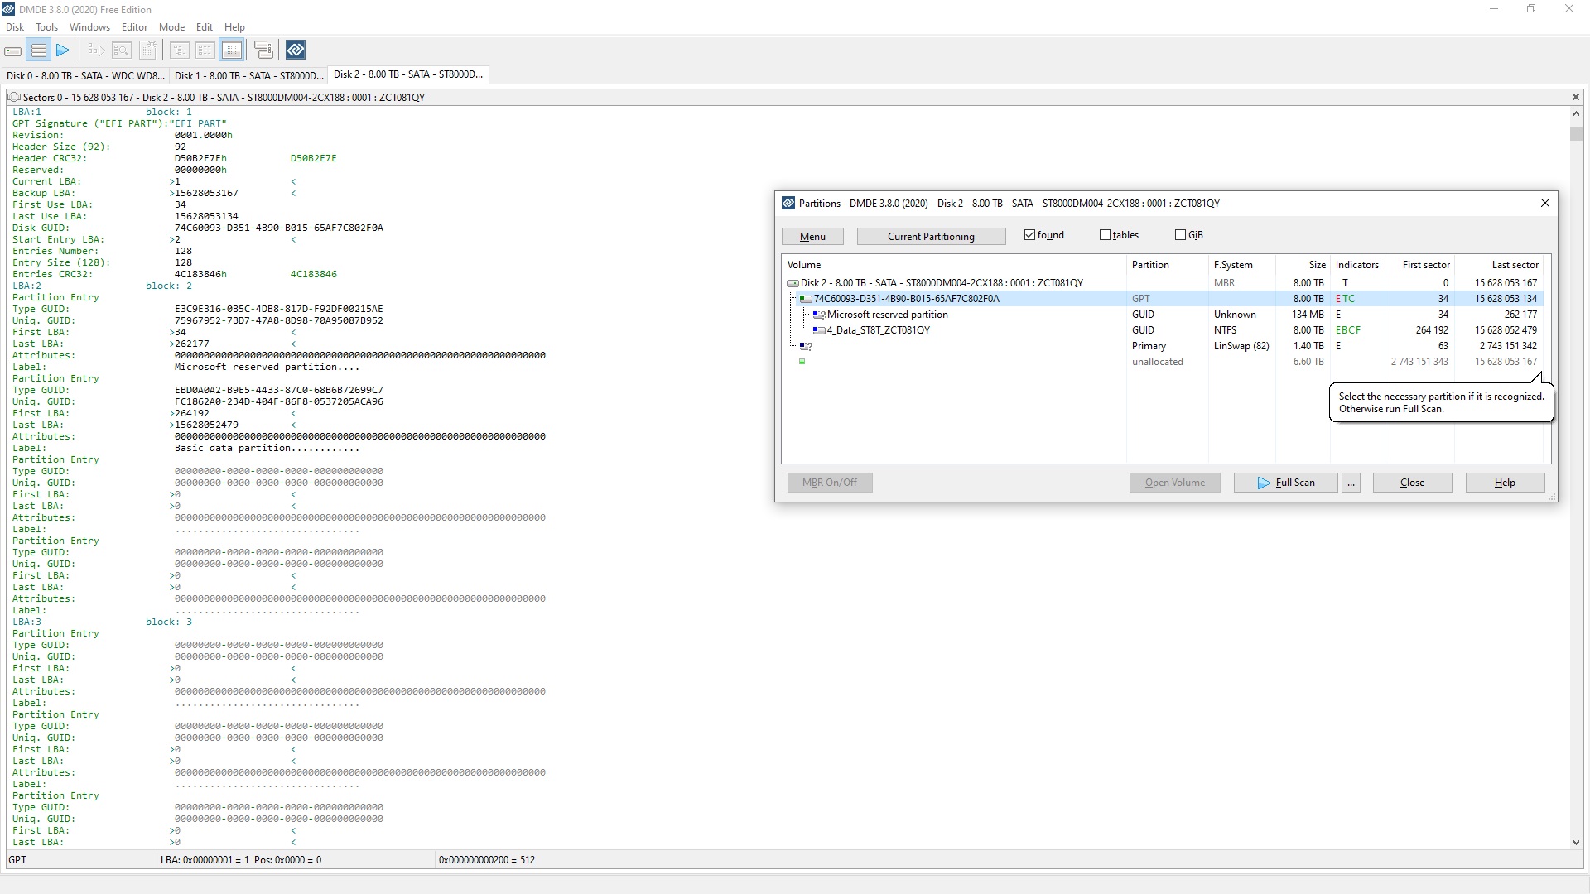
Task: Click the grayed sheet-with-sun toolbar icon
Action: coord(147,50)
